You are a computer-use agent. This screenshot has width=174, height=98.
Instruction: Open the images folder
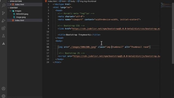(x=18, y=11)
